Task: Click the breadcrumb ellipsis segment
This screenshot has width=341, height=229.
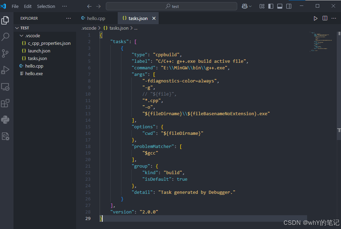Action: pyautogui.click(x=136, y=28)
